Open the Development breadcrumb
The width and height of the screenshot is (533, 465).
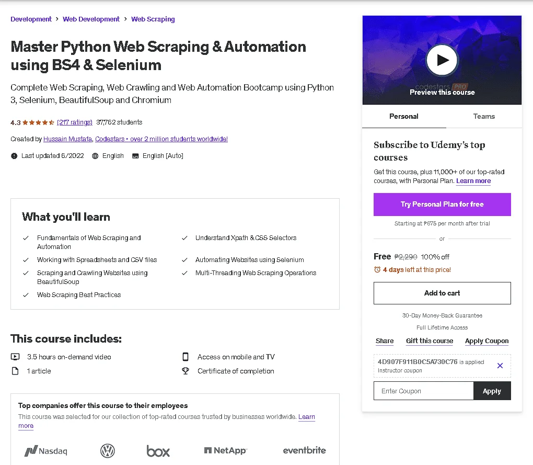coord(31,19)
